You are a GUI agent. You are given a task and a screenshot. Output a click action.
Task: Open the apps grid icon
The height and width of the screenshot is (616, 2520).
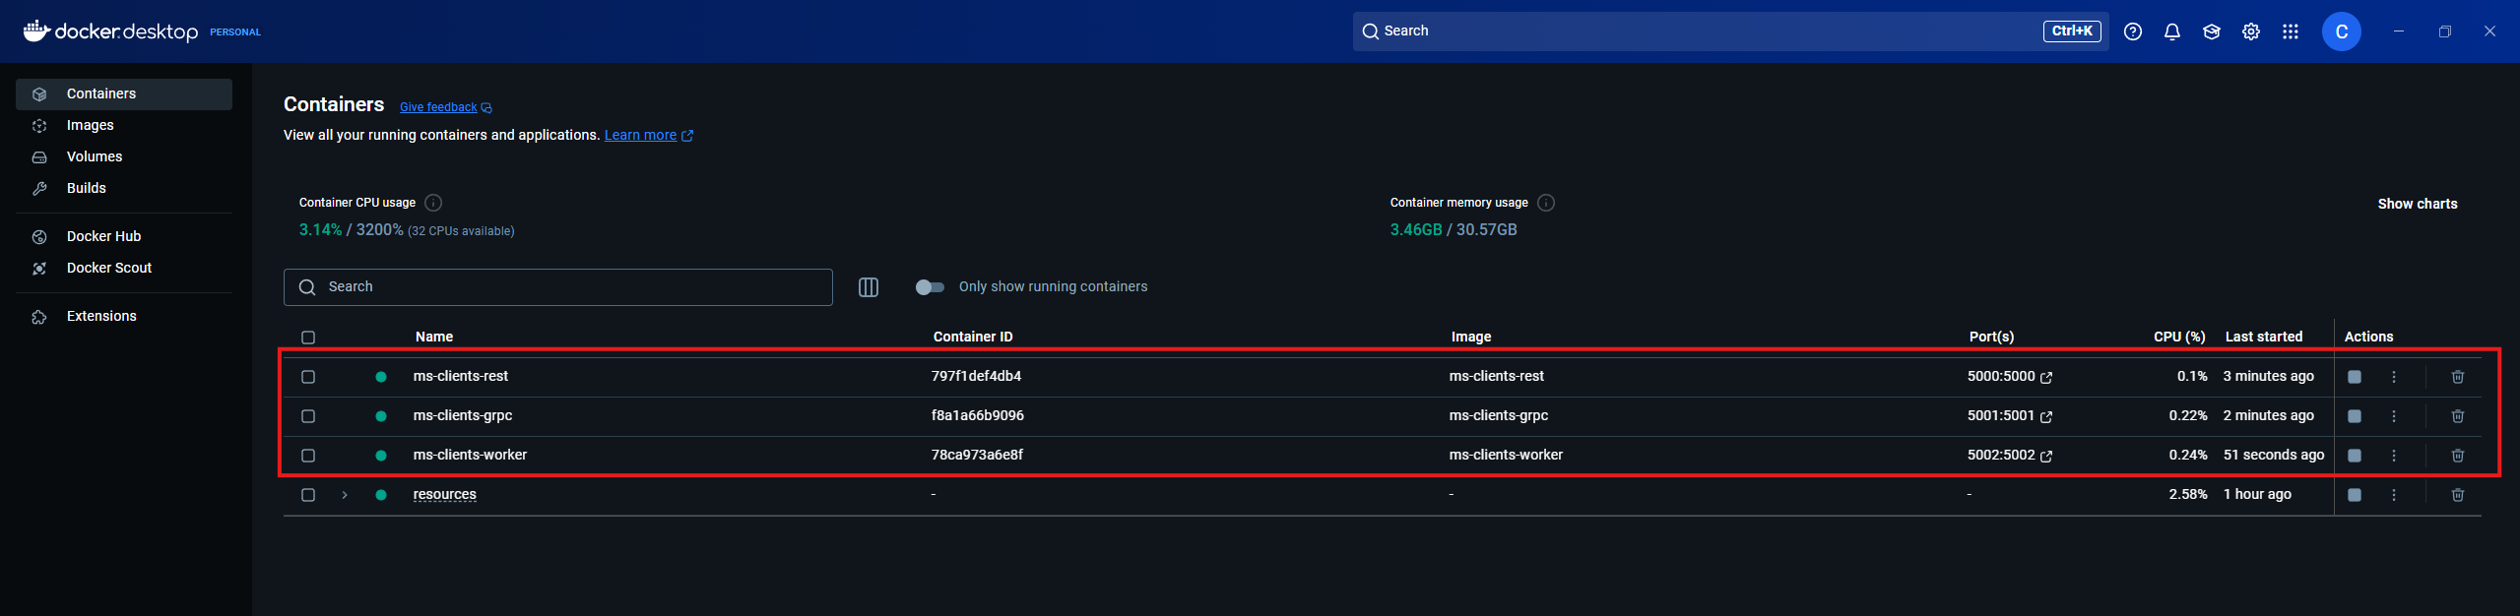2291,31
